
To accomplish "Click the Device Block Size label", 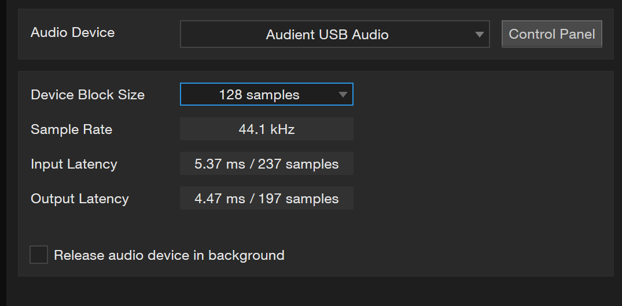I will 87,95.
